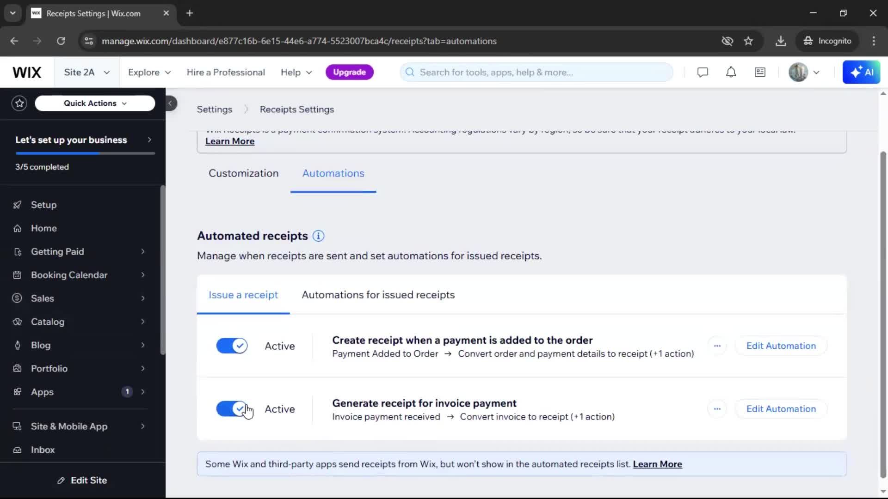Select the Issue a receipt tab
This screenshot has width=888, height=499.
[x=243, y=295]
